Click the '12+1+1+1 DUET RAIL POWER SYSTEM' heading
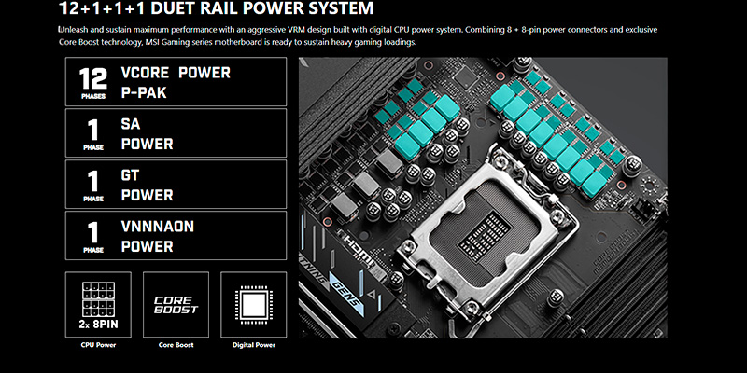The image size is (747, 373). (217, 8)
